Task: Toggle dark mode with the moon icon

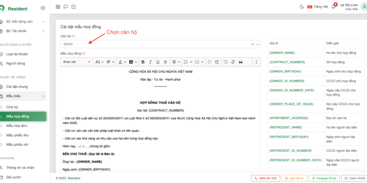Action: pyautogui.click(x=301, y=7)
